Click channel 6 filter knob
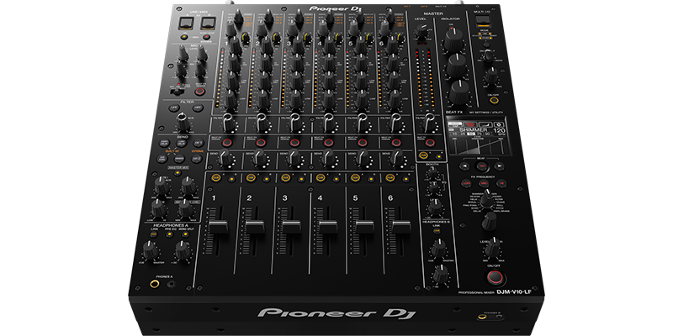This screenshot has height=336, width=673. pyautogui.click(x=396, y=123)
